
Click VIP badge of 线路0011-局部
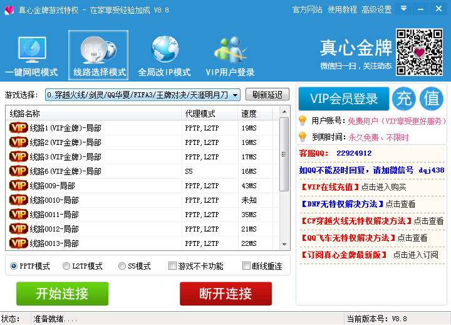[19, 214]
